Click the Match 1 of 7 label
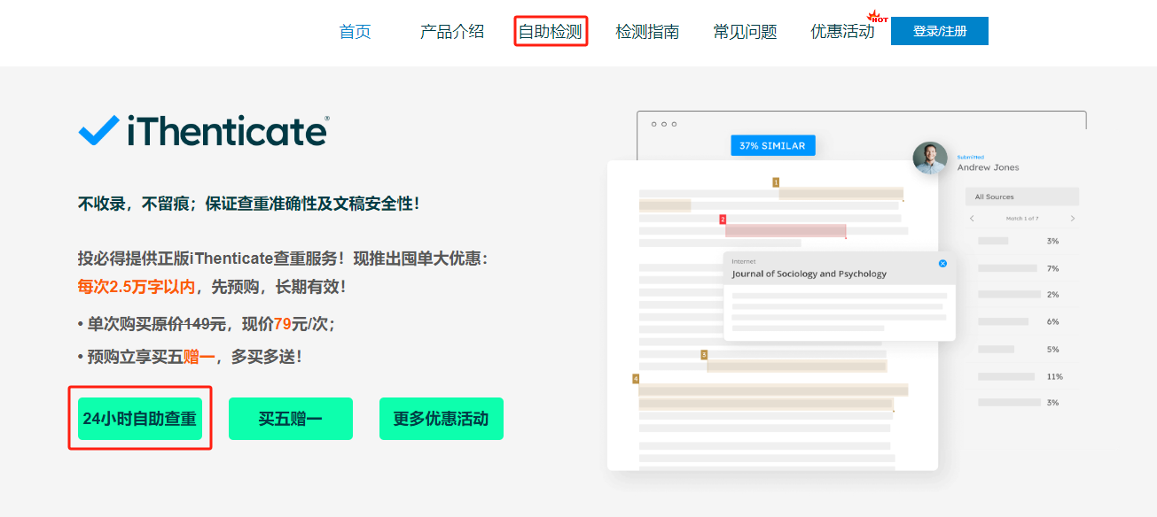Screen dimensions: 1157x517 pyautogui.click(x=1022, y=218)
